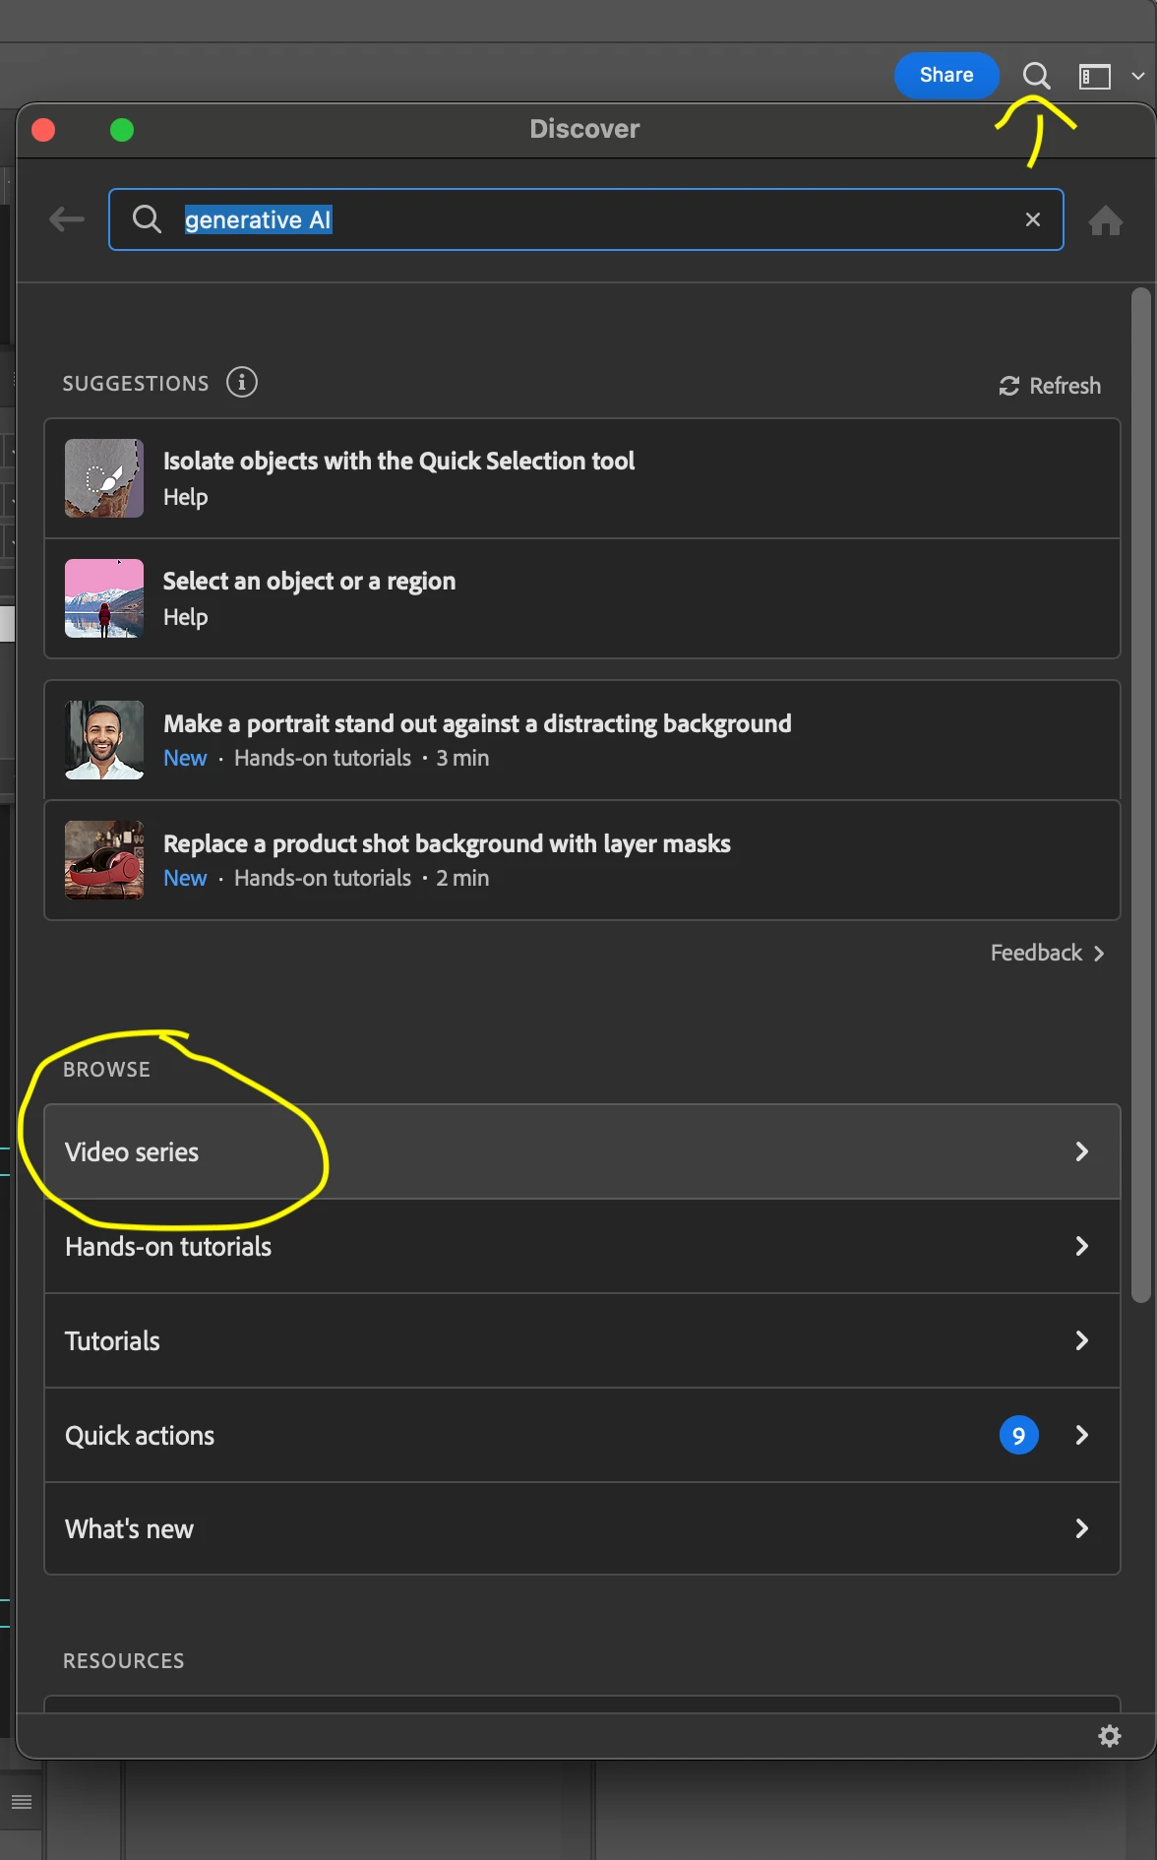Close the Discover window red button
Image resolution: width=1157 pixels, height=1860 pixels.
pos(43,130)
